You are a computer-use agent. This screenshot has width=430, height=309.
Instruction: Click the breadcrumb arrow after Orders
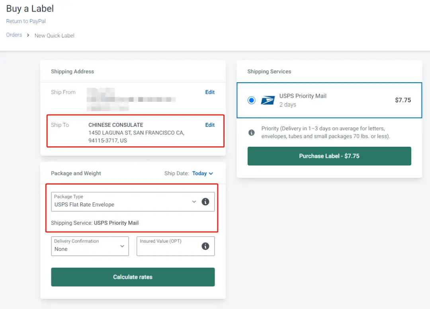pos(28,35)
